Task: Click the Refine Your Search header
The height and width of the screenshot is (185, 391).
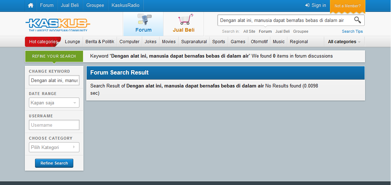Action: [x=54, y=56]
